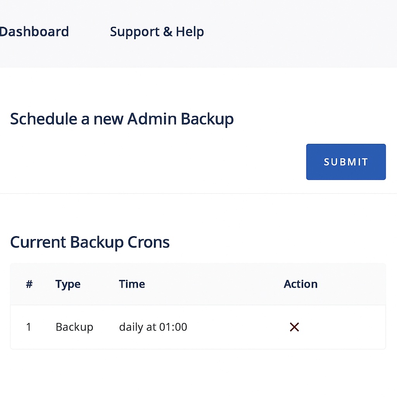
Task: Click the divider line below SUBMIT
Action: click(x=198, y=193)
